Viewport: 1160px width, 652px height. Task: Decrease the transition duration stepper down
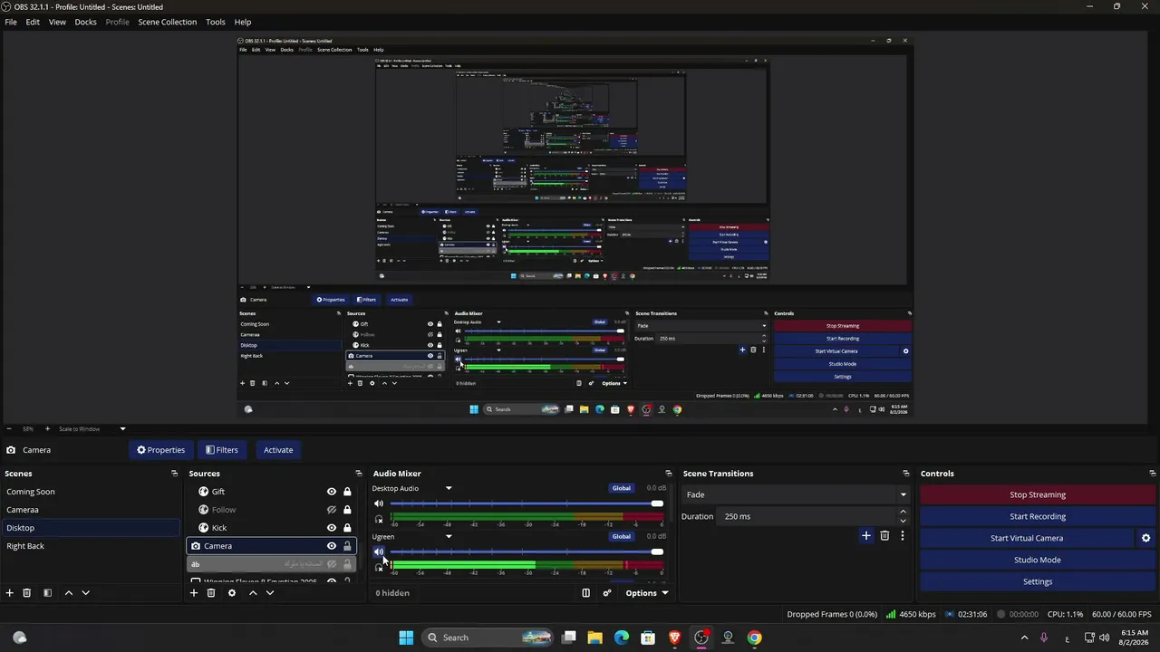tap(903, 521)
